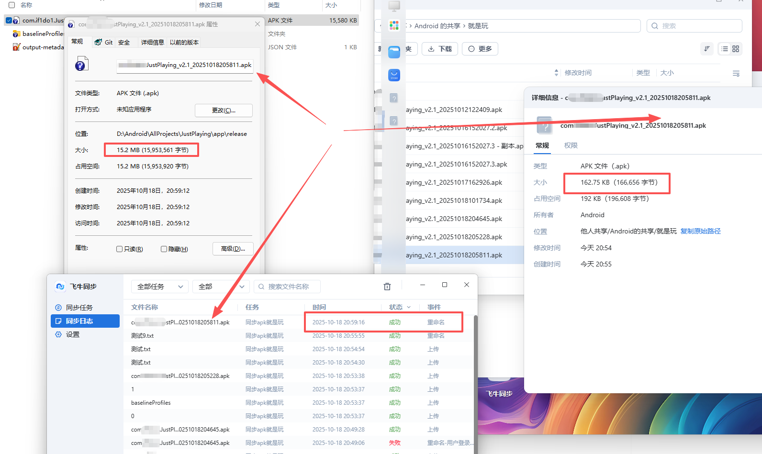
Task: Click the gear icon beside 设置
Action: click(x=58, y=334)
